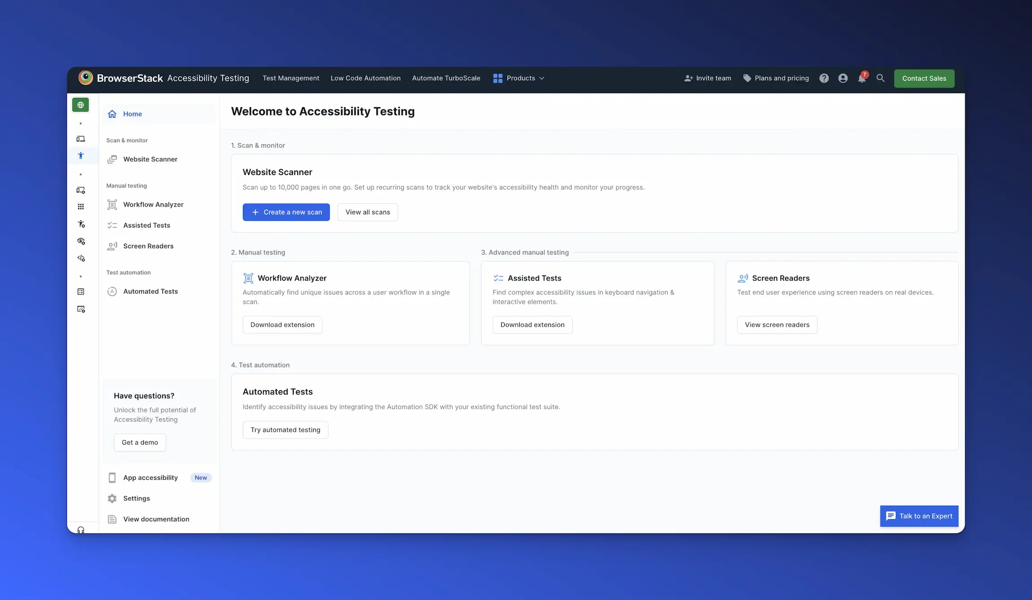Click the headset support icon at rail bottom
This screenshot has width=1032, height=600.
(x=81, y=530)
